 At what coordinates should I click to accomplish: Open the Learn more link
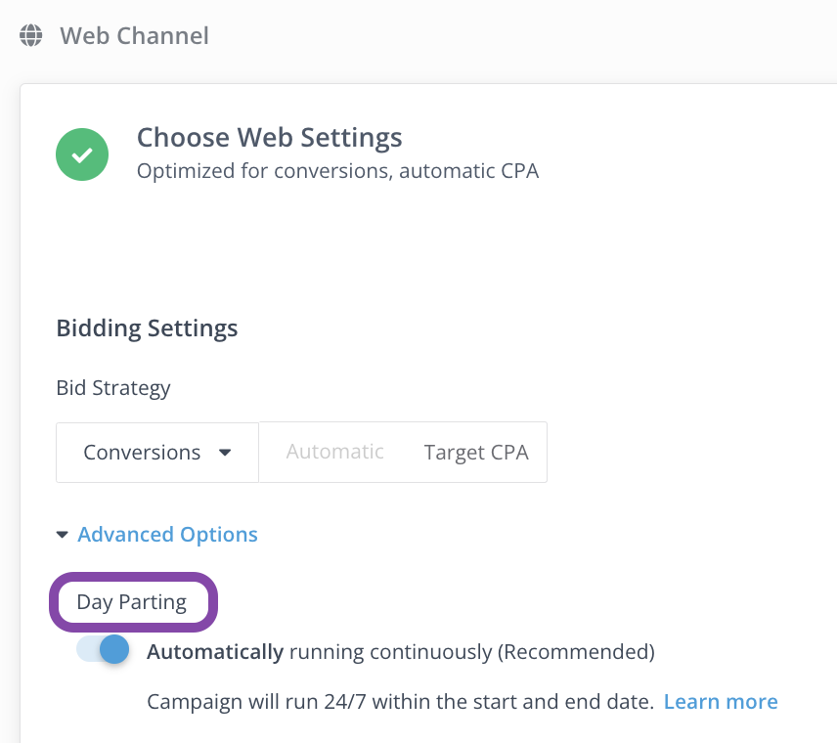pyautogui.click(x=721, y=701)
